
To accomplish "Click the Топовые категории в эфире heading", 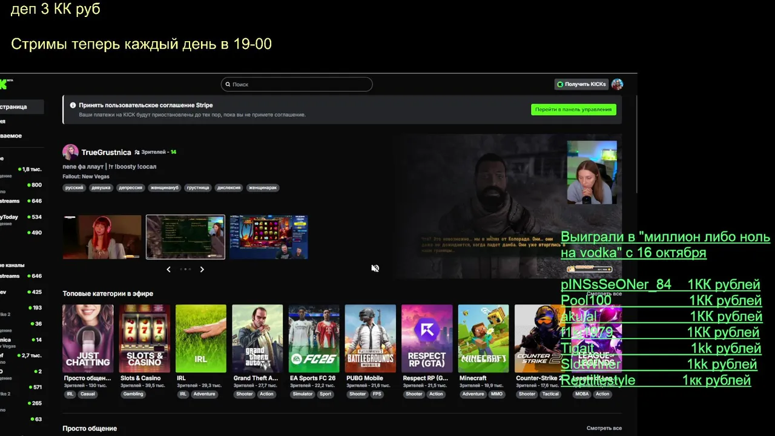I will (x=108, y=294).
